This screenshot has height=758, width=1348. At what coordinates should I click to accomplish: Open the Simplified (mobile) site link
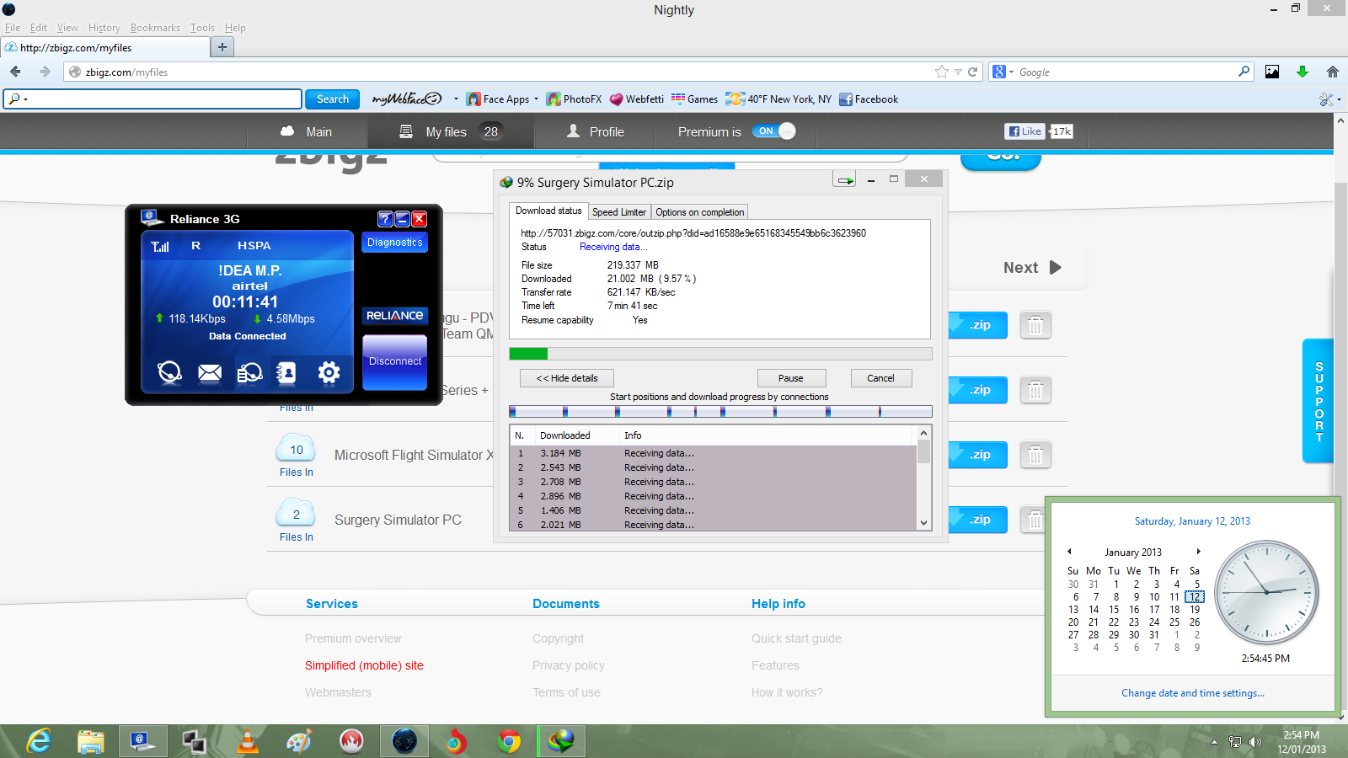pos(364,665)
